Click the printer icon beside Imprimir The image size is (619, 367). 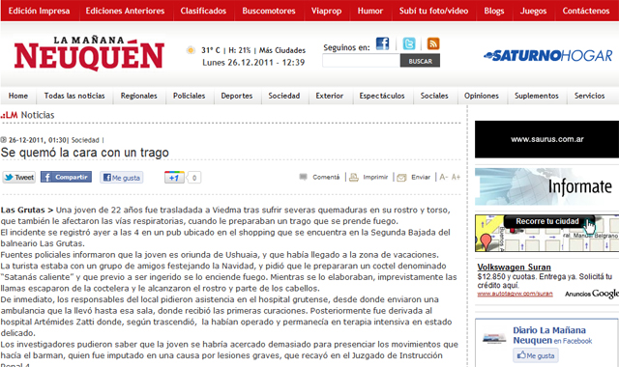[354, 178]
